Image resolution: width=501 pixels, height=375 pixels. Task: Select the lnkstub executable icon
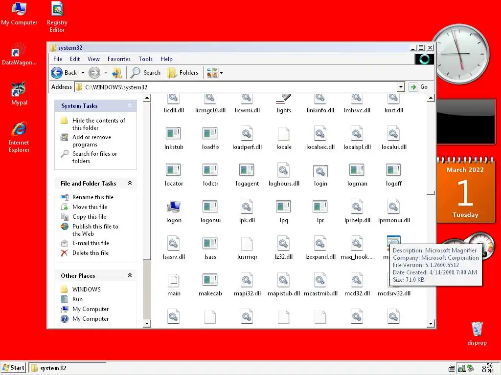coord(174,138)
